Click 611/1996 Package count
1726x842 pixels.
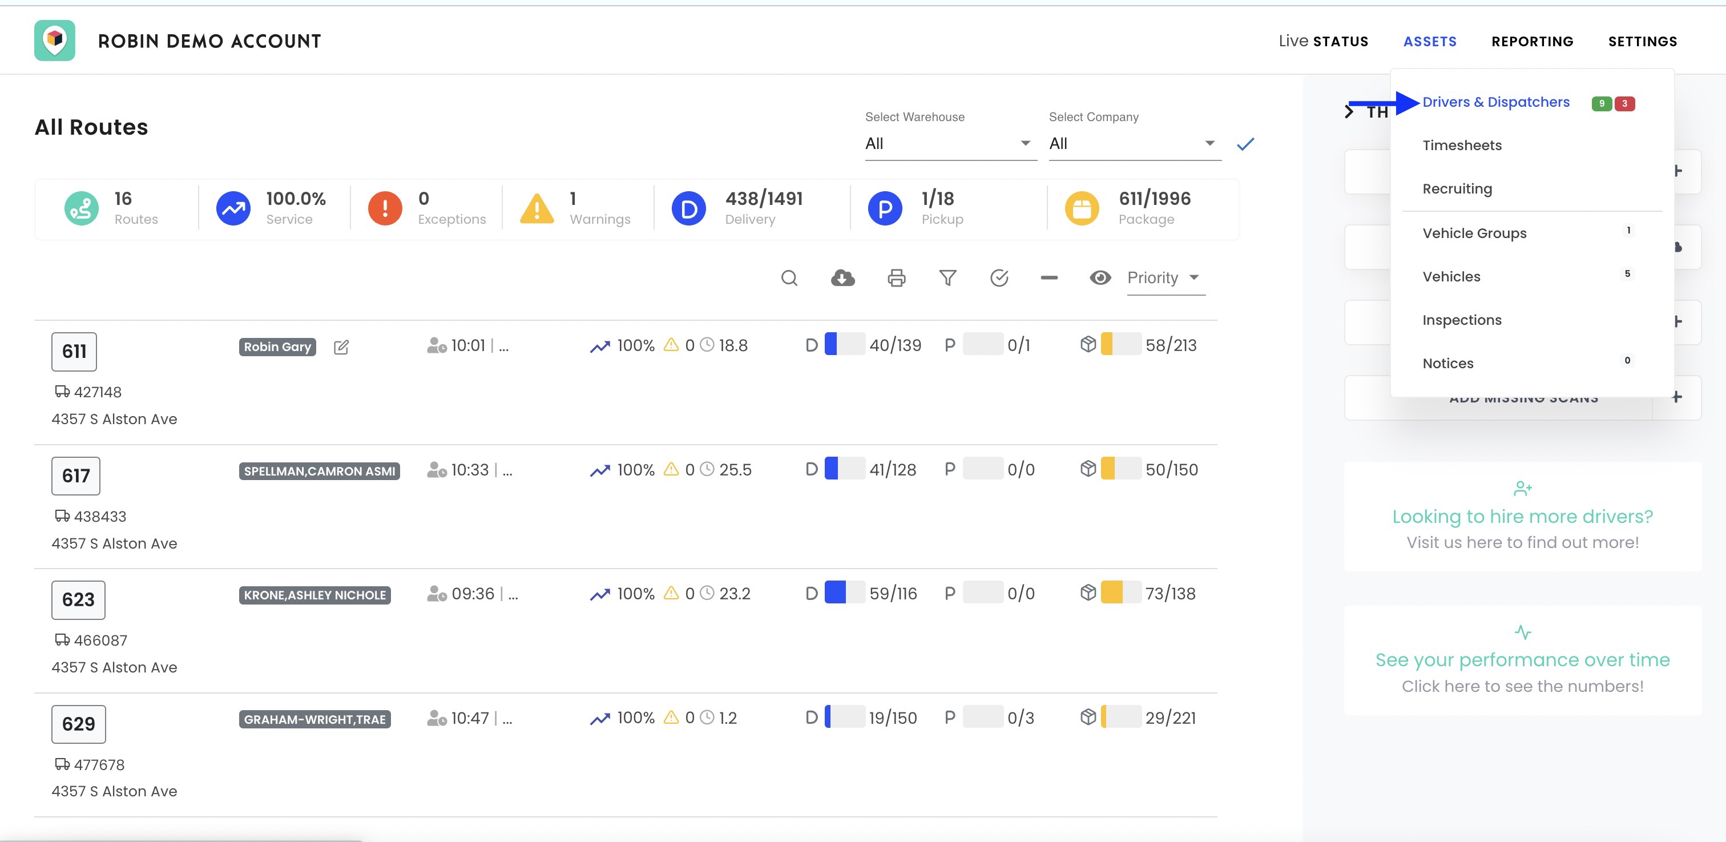click(x=1155, y=199)
